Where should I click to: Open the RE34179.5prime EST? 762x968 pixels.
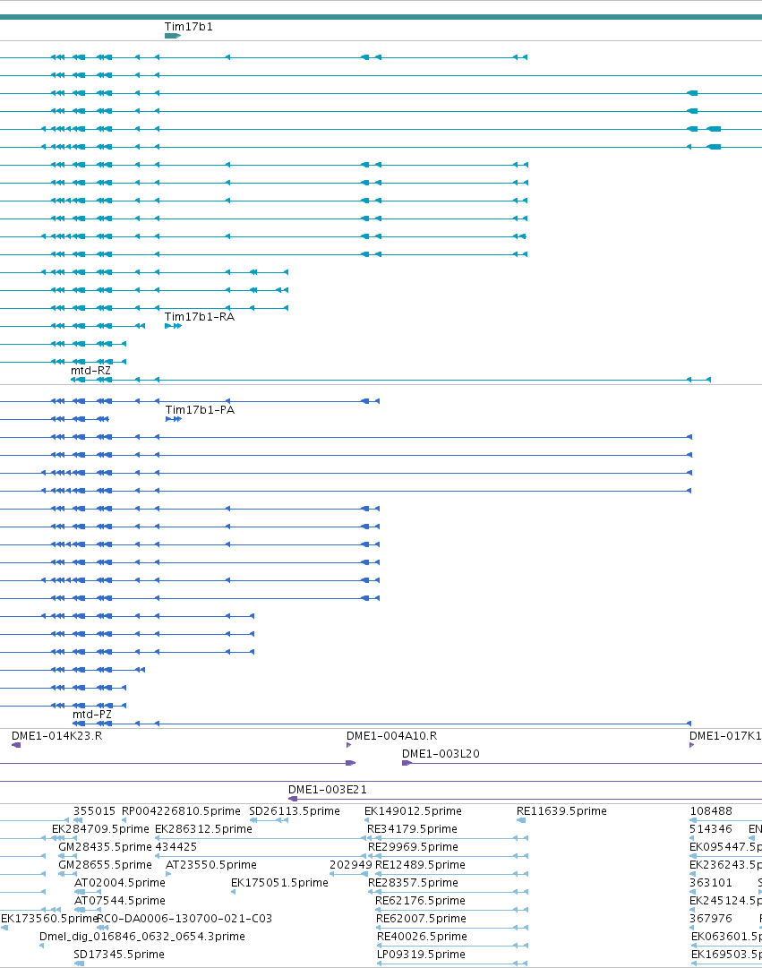pyautogui.click(x=413, y=829)
